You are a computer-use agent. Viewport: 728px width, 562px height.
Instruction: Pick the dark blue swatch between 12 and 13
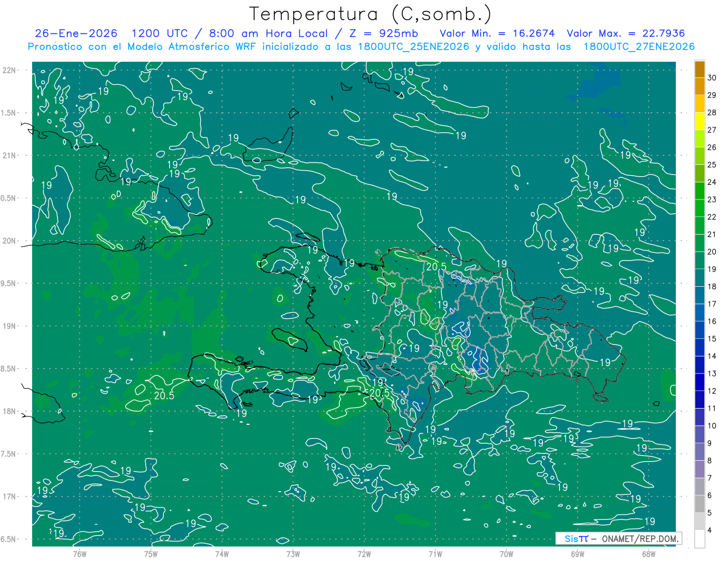coord(699,382)
